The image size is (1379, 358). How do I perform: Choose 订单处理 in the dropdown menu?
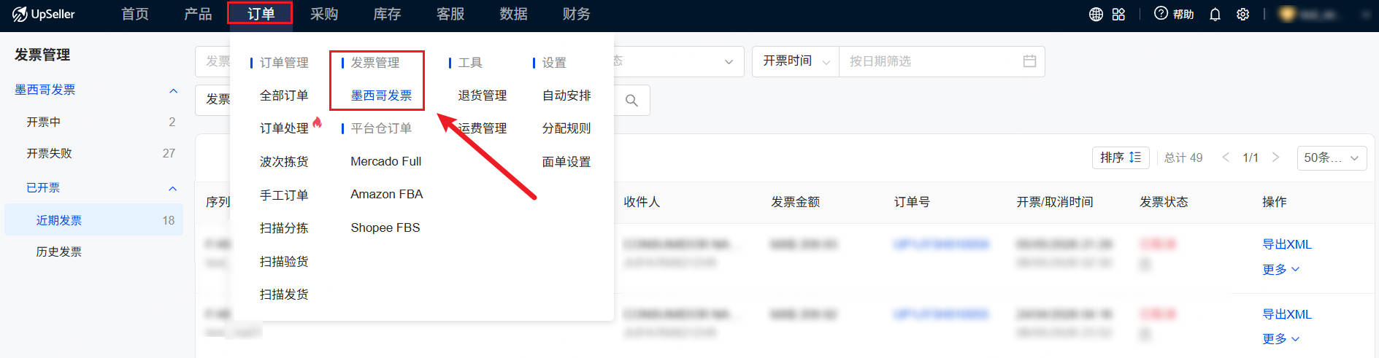(x=284, y=128)
